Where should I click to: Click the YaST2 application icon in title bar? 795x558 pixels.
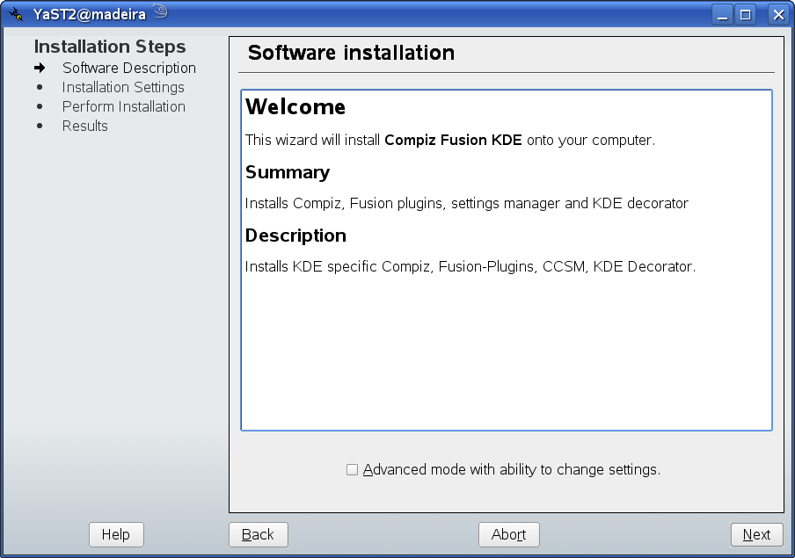tap(16, 14)
